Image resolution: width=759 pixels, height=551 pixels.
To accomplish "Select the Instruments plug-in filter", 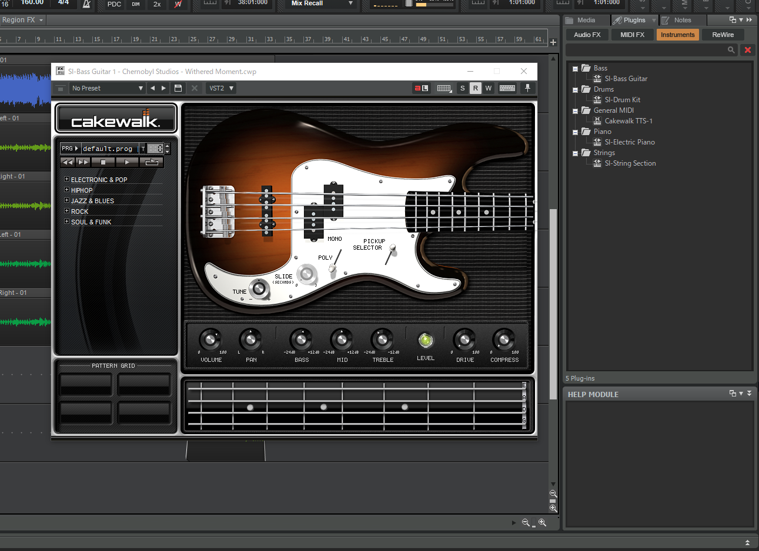I will (678, 35).
